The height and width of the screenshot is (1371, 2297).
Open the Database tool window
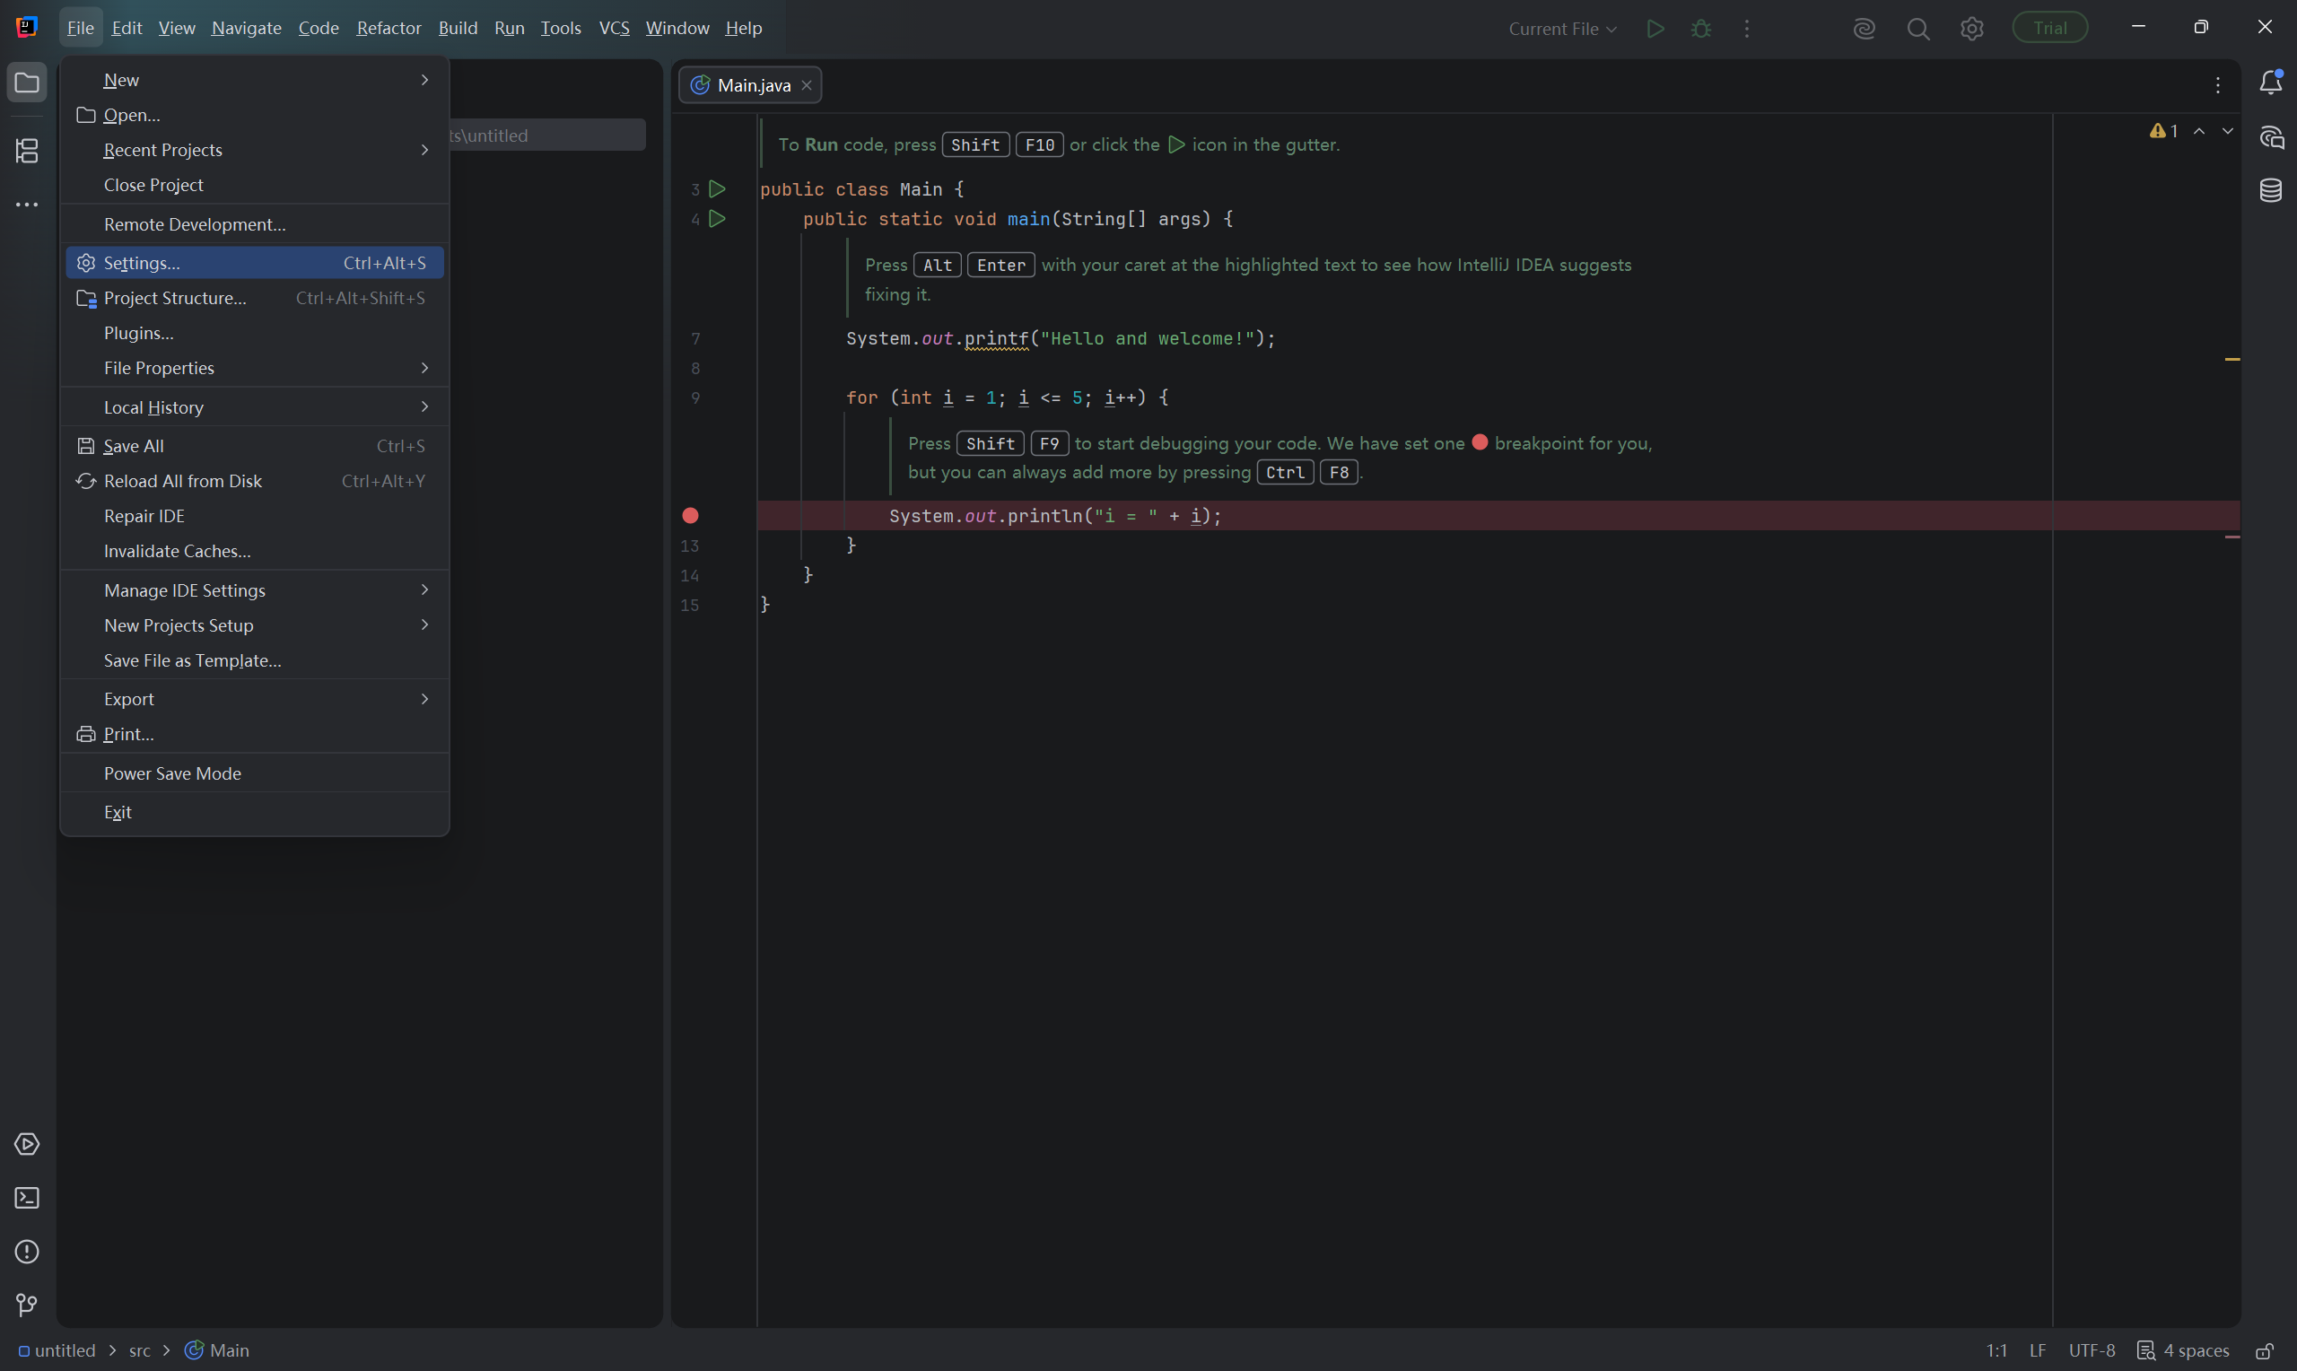point(2271,190)
